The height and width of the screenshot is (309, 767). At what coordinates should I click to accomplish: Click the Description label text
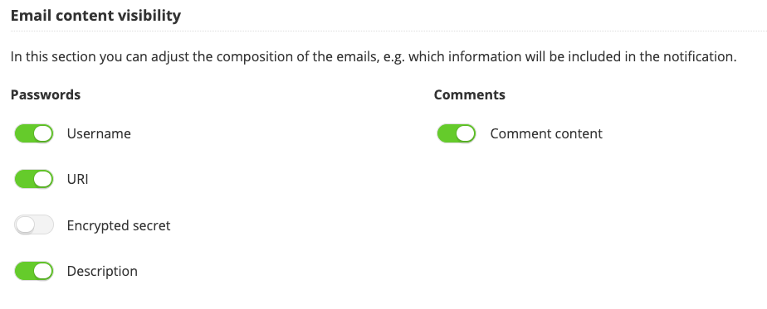[102, 272]
